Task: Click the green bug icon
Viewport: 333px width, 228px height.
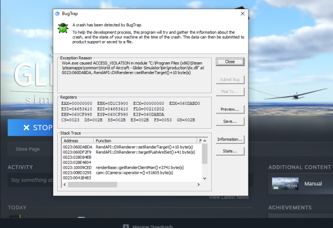Action: point(63,28)
